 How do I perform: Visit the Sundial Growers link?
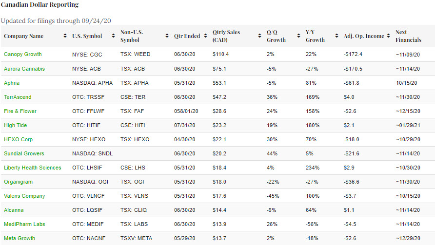[x=24, y=153]
